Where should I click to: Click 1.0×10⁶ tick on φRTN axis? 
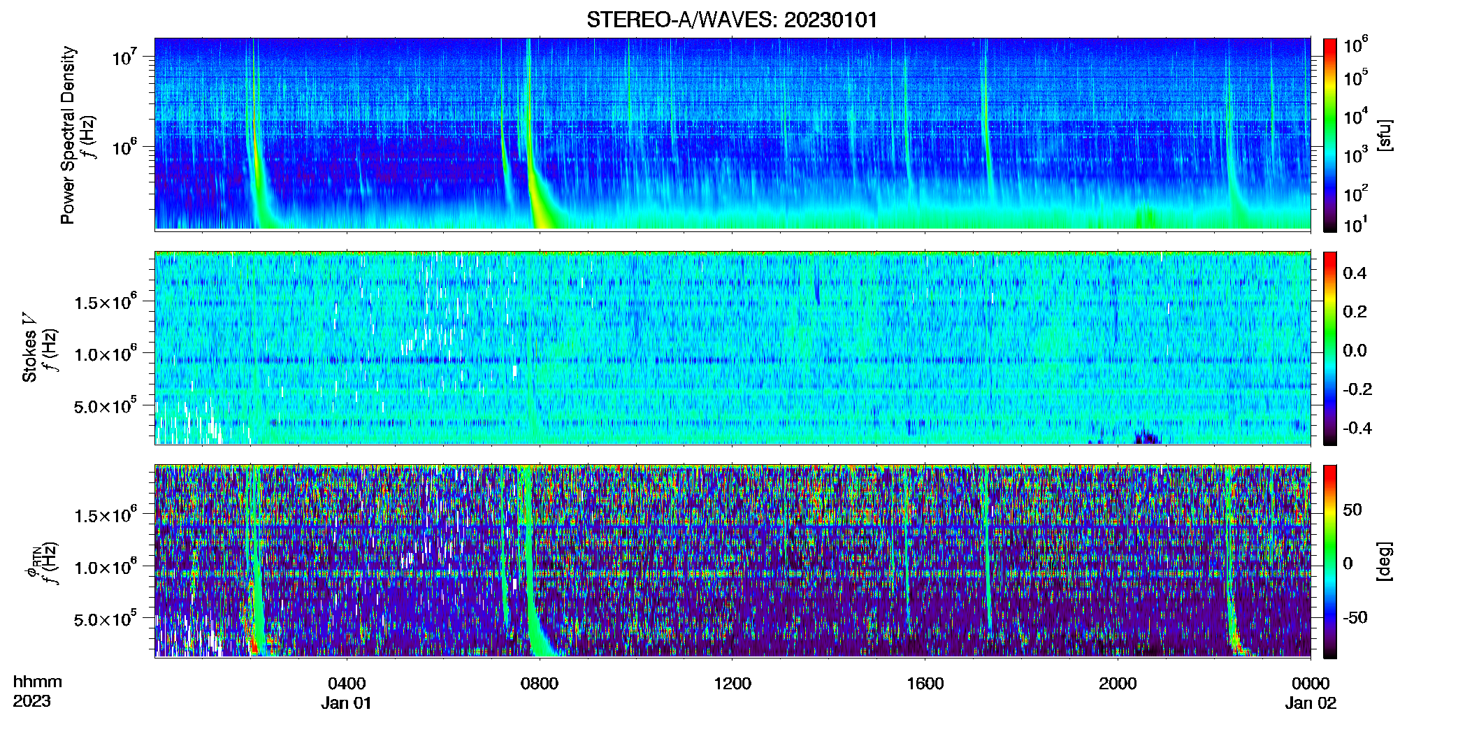click(x=106, y=567)
